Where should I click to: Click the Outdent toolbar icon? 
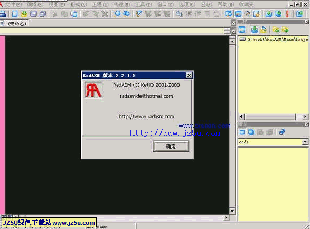tap(198, 14)
